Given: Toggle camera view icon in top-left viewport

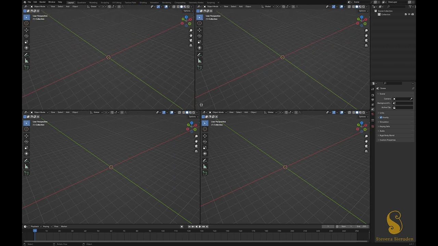Looking at the screenshot, I should pyautogui.click(x=191, y=40).
